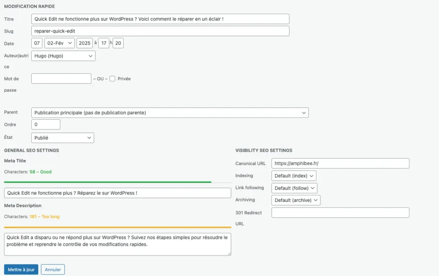Image resolution: width=439 pixels, height=276 pixels.
Task: Open the Link following dropdown
Action: click(294, 188)
